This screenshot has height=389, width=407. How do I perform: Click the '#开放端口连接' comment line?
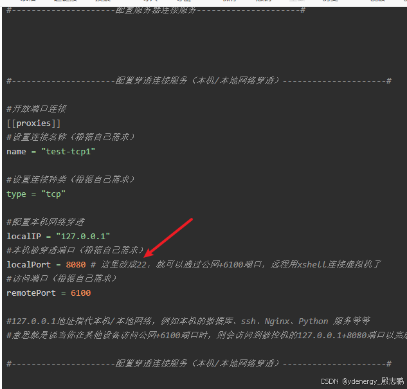click(x=37, y=109)
